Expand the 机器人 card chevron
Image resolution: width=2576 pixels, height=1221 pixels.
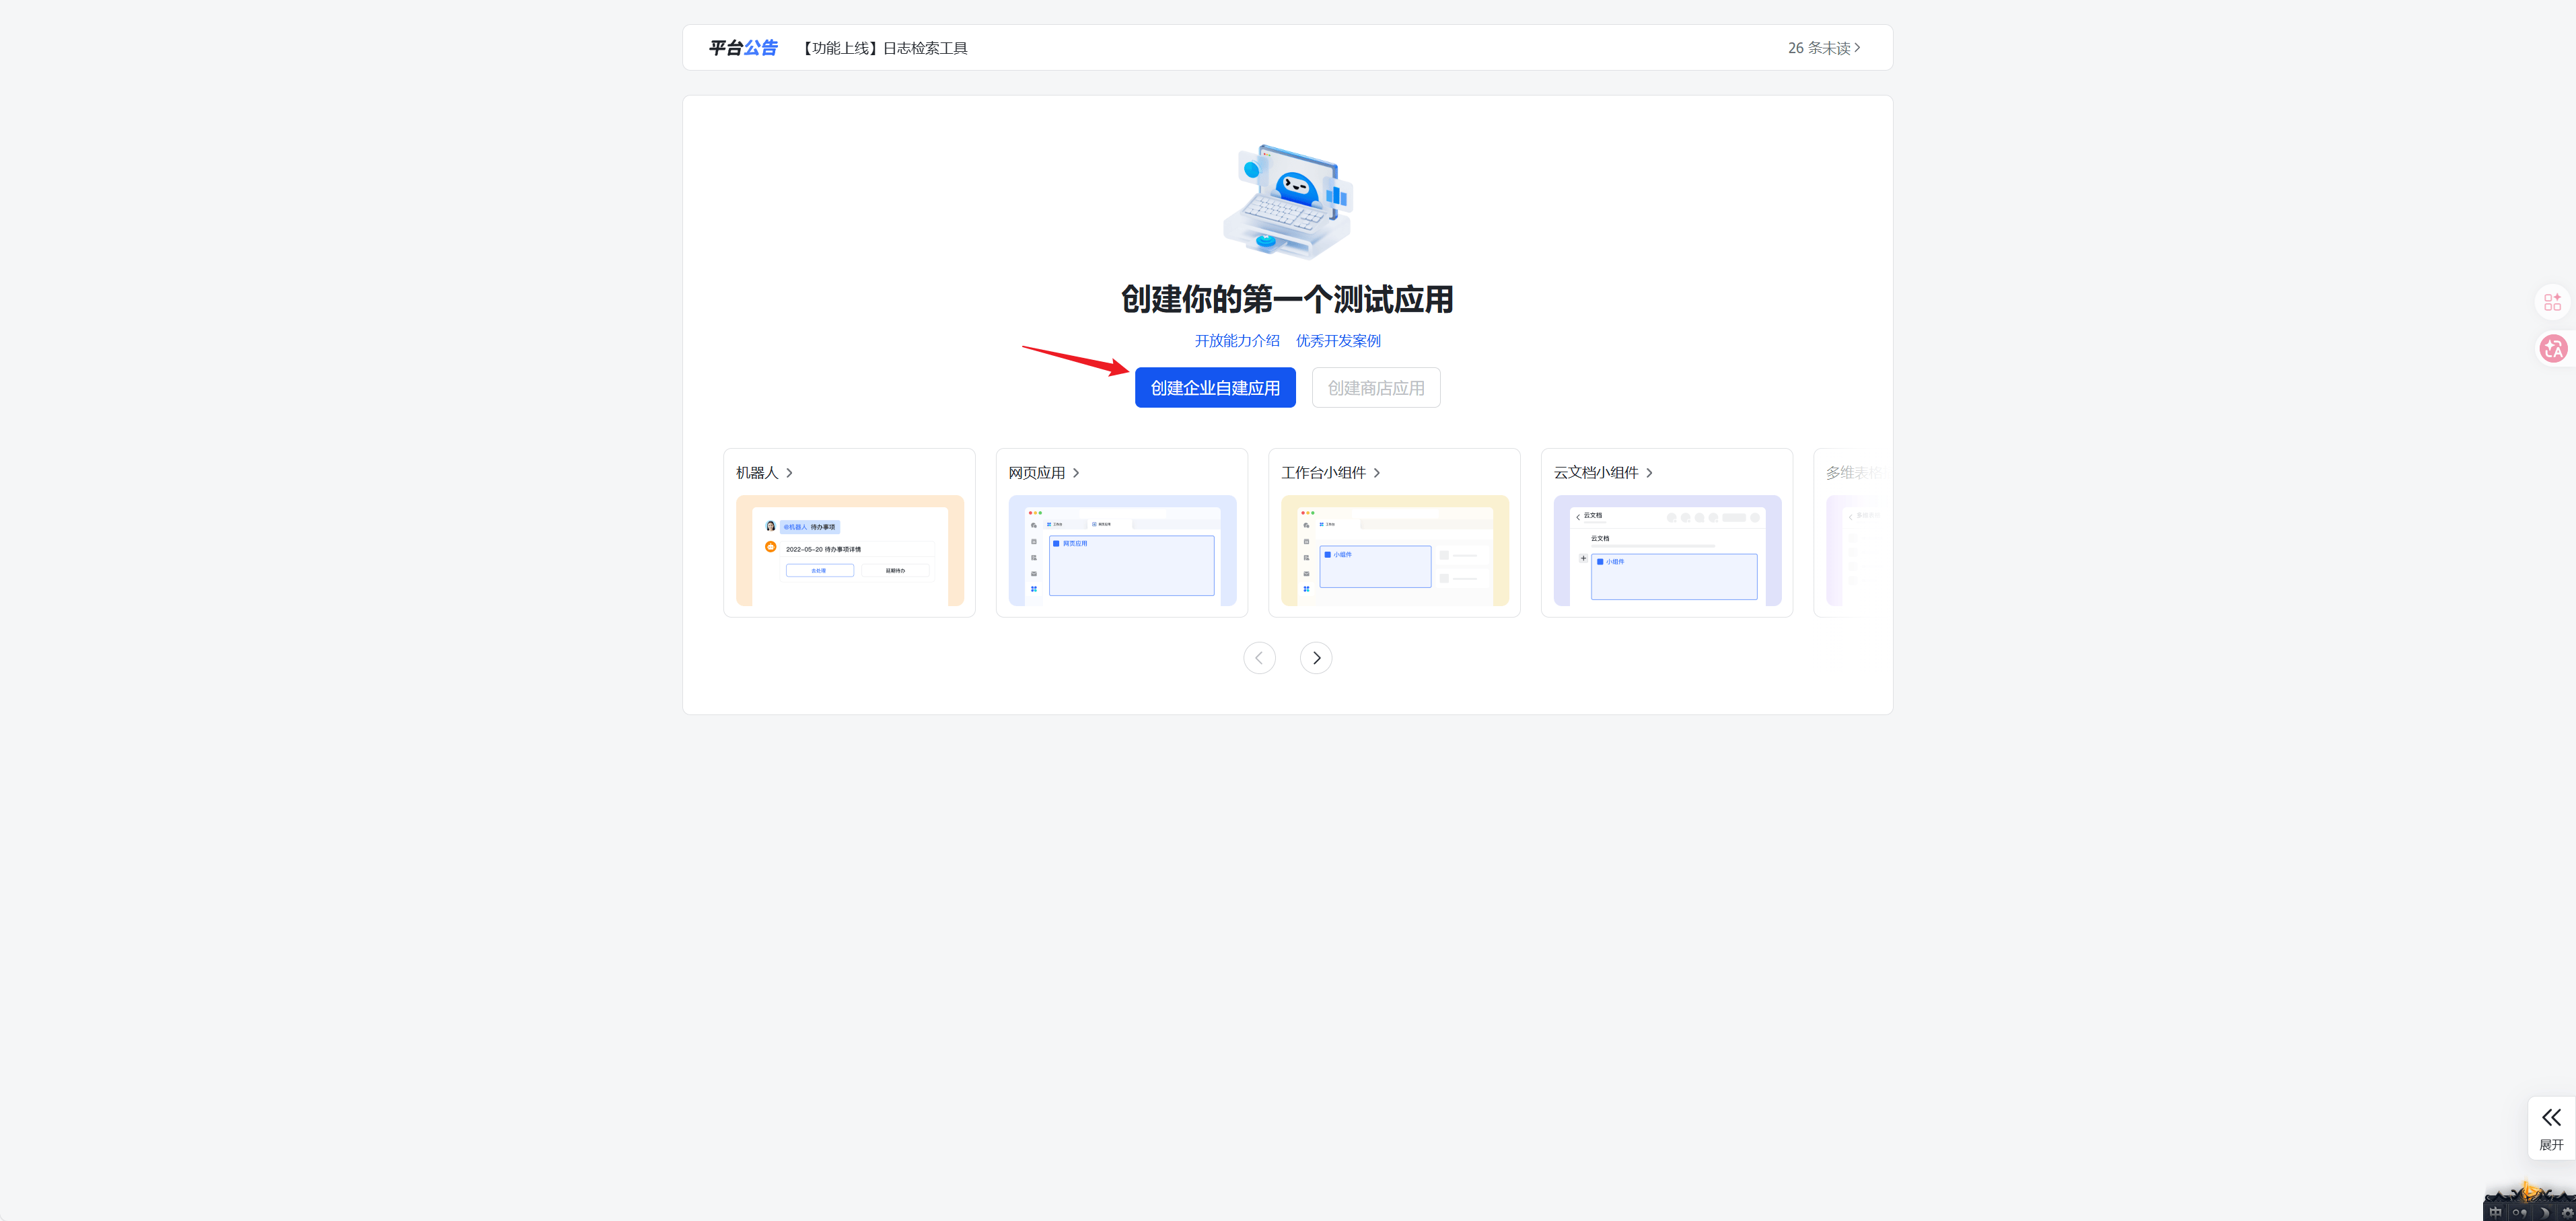tap(789, 473)
